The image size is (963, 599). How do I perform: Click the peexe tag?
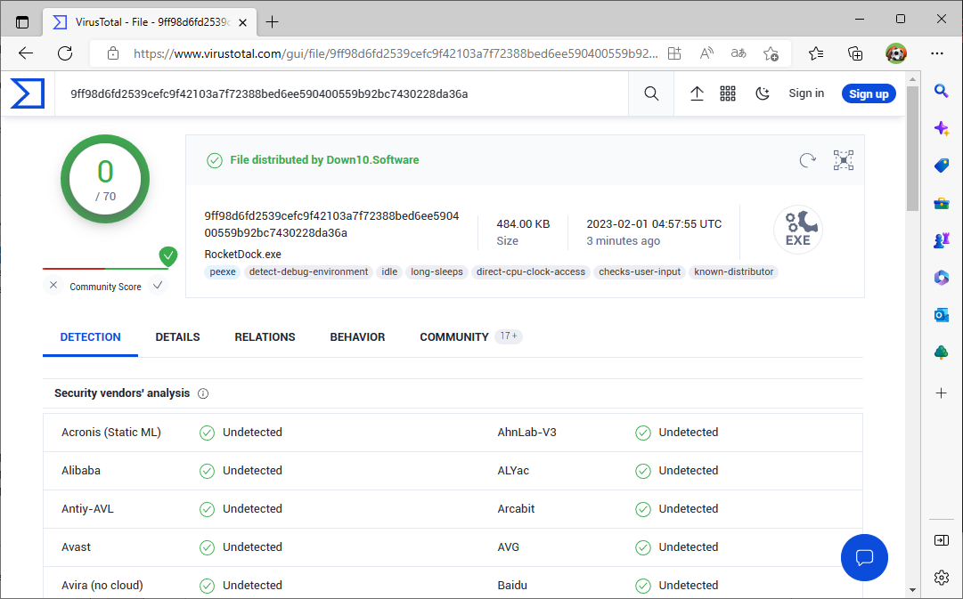click(223, 271)
